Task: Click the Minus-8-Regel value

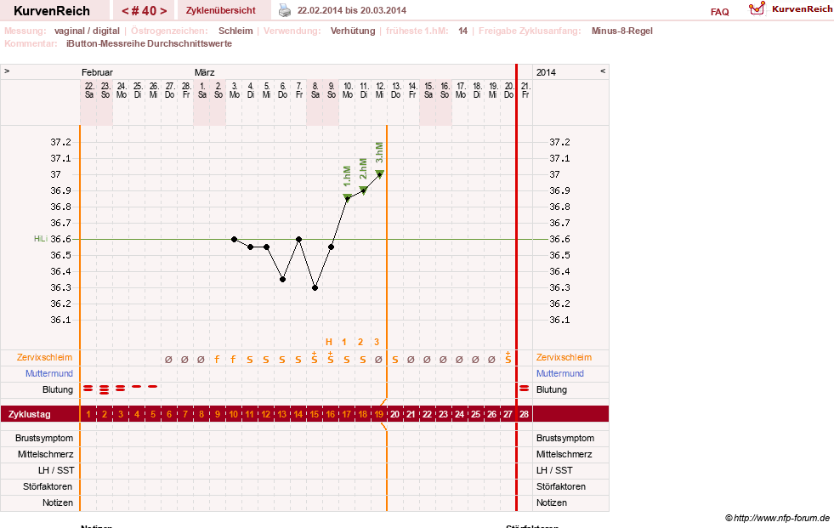Action: tap(621, 31)
